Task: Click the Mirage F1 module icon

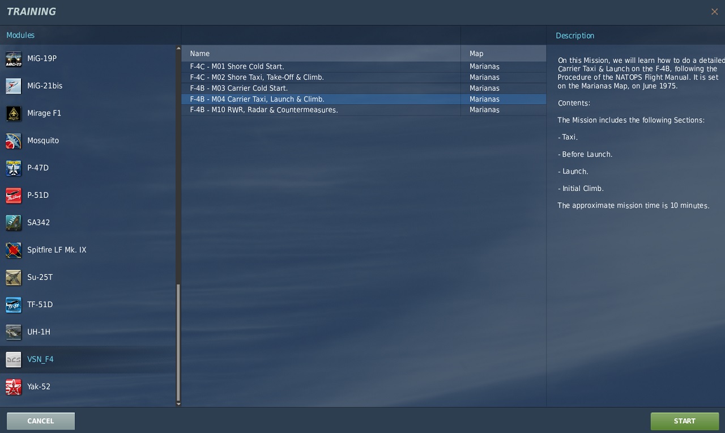Action: coord(14,113)
